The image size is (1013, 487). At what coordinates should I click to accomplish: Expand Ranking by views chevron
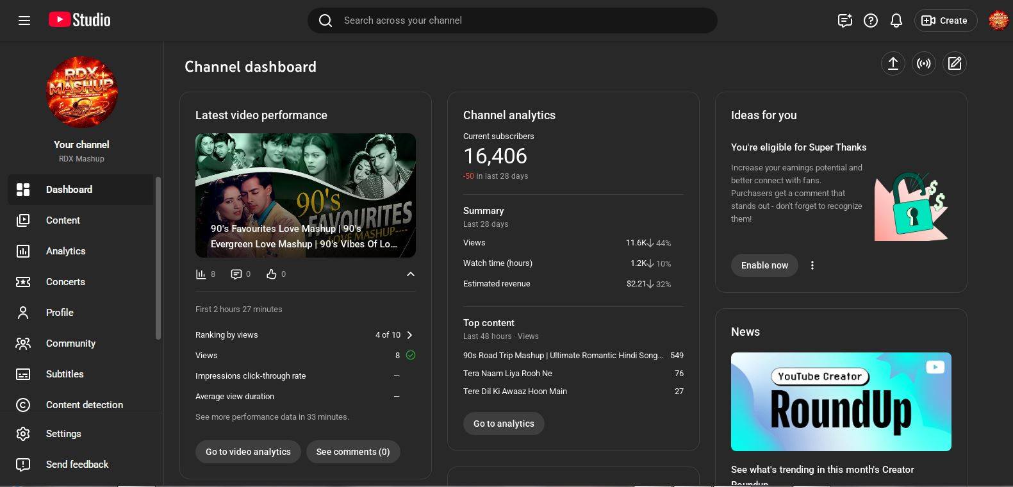(409, 335)
